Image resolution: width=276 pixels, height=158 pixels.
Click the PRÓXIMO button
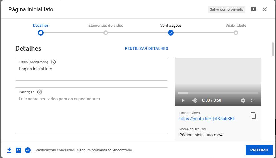pyautogui.click(x=259, y=150)
